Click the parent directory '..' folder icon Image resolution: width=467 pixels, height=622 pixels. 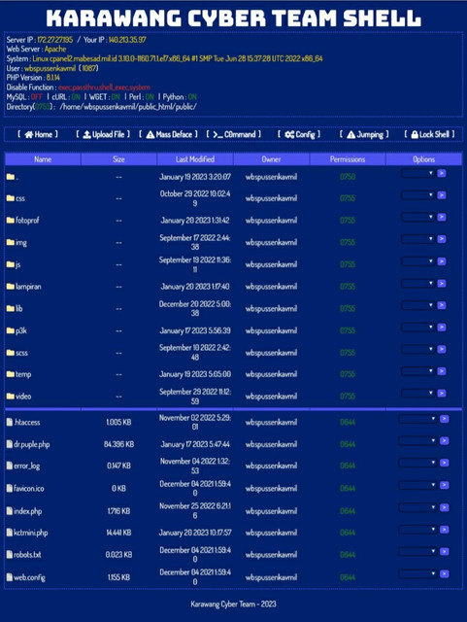pyautogui.click(x=11, y=177)
